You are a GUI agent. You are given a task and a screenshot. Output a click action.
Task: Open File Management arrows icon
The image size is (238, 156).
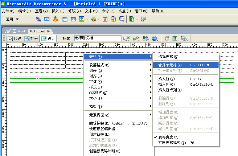[x=146, y=39]
